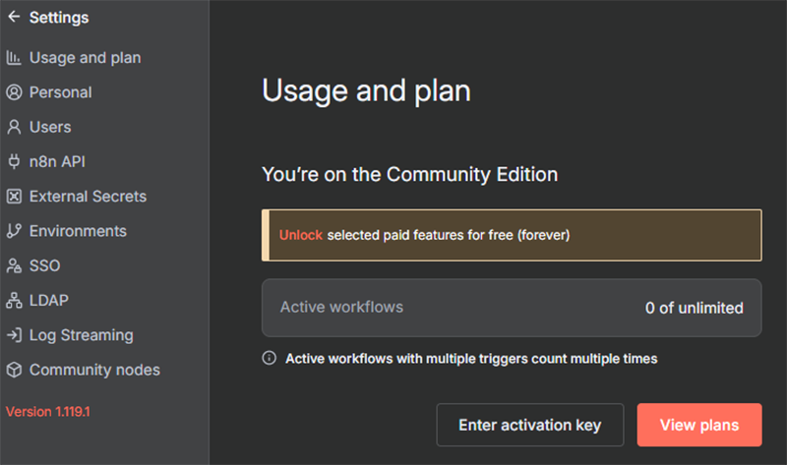
Task: Click the View plans button
Action: (x=699, y=425)
